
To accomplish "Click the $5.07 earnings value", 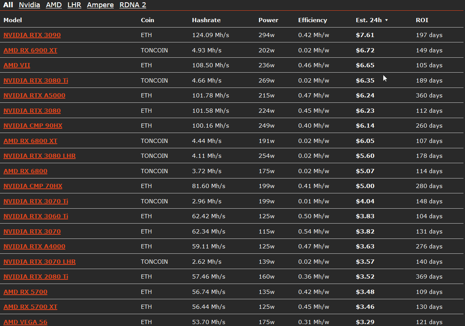I will tap(365, 171).
